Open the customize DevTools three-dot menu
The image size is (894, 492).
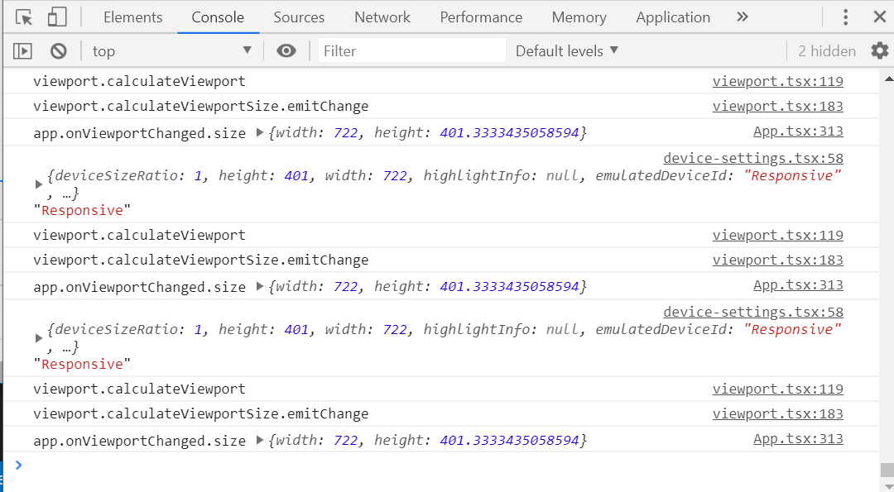click(x=845, y=17)
